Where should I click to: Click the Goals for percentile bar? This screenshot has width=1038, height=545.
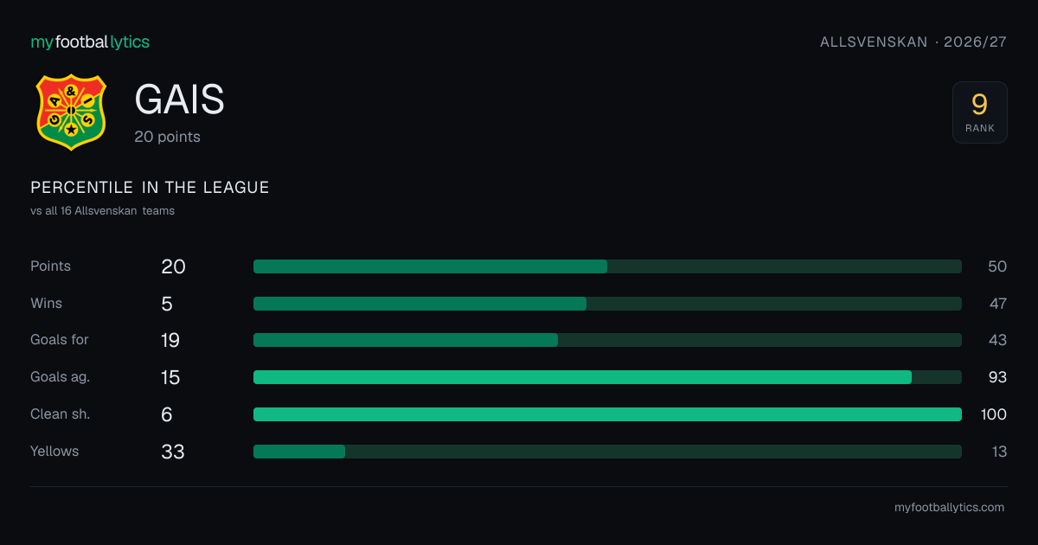607,340
